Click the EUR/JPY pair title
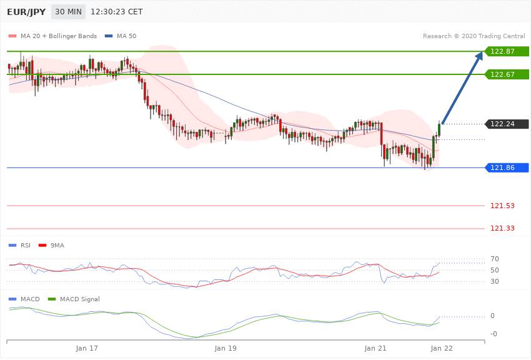This screenshot has height=360, width=531. [x=26, y=12]
